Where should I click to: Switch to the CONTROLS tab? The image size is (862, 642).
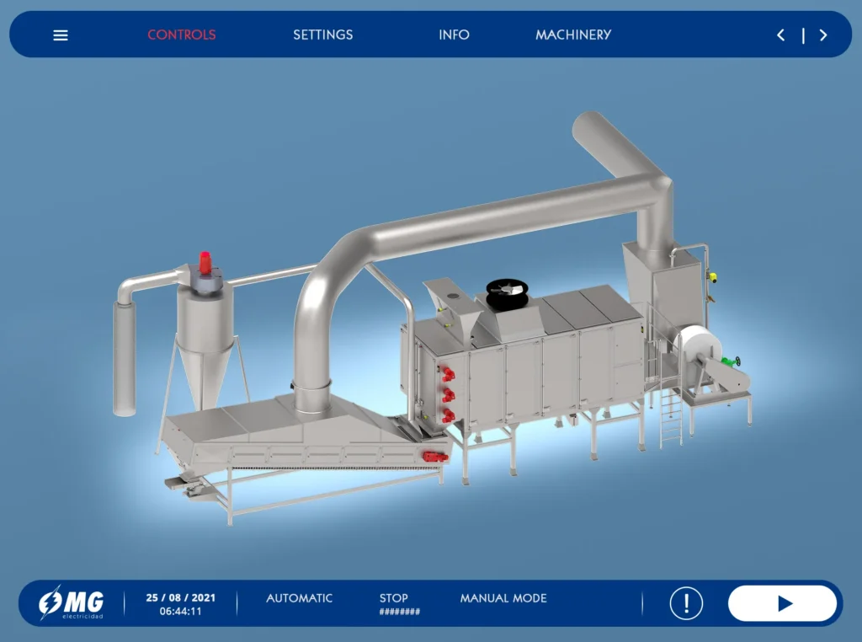(182, 35)
